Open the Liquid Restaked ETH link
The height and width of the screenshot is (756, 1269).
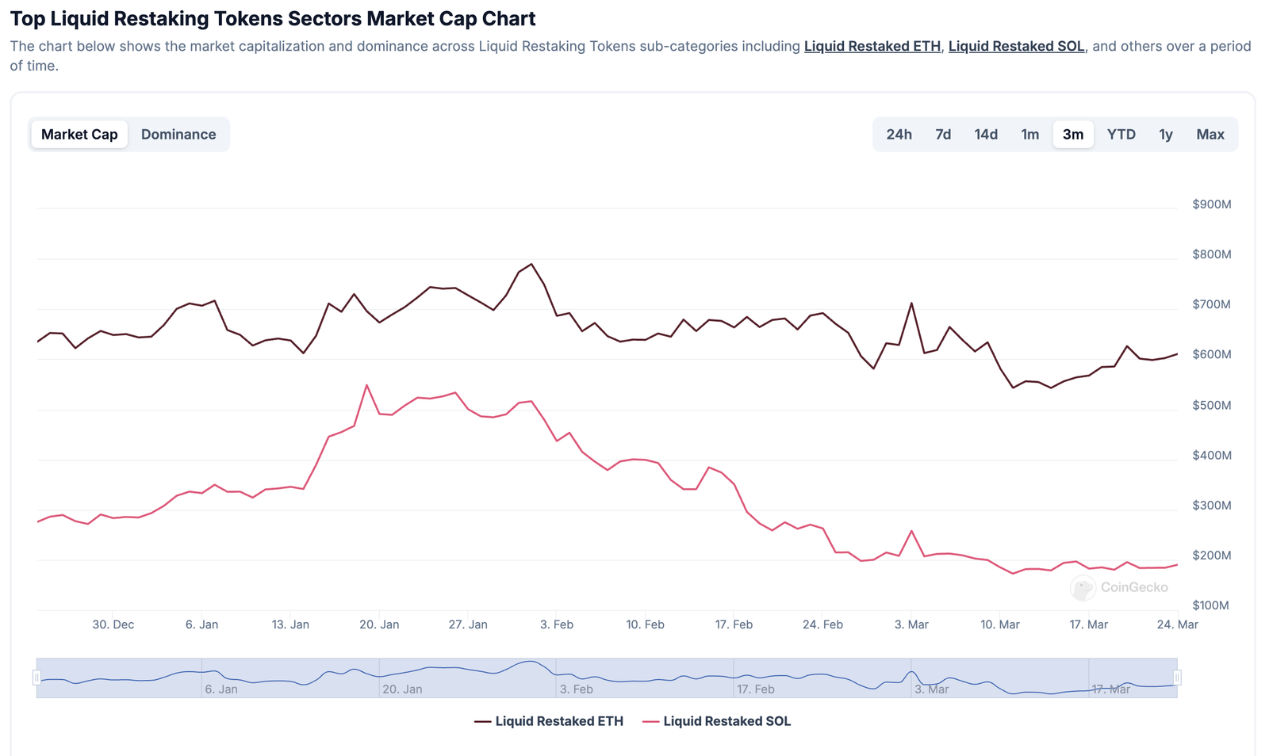click(x=872, y=46)
